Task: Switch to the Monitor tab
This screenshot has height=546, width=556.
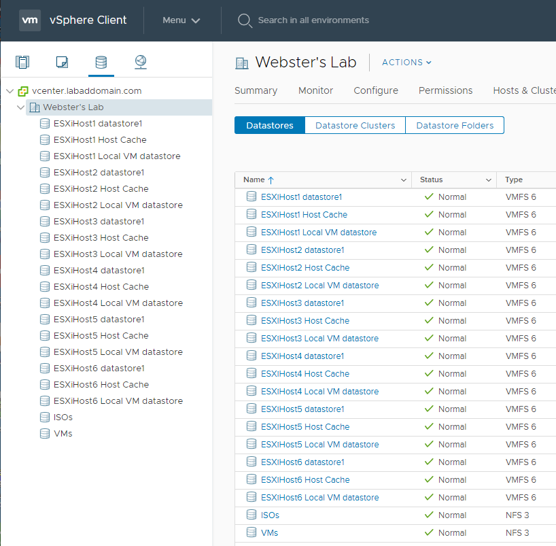Action: 315,90
